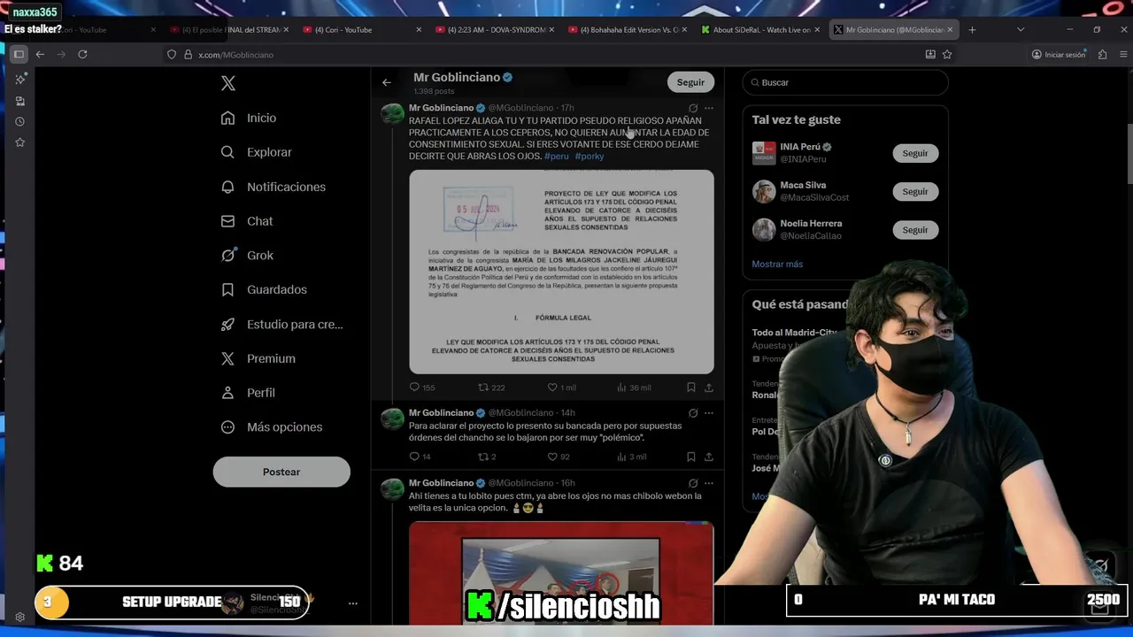Go back using profile back arrow
The height and width of the screenshot is (637, 1133).
[387, 82]
